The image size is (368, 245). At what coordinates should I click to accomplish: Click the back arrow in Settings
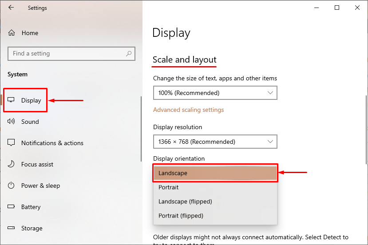pyautogui.click(x=11, y=8)
